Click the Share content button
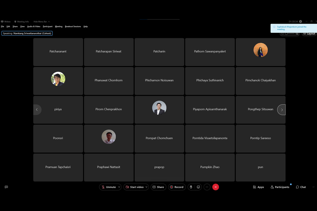Screen dimensions: 317x211 (158, 187)
